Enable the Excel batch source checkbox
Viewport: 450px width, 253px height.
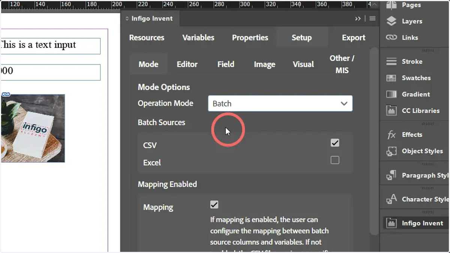tap(335, 160)
